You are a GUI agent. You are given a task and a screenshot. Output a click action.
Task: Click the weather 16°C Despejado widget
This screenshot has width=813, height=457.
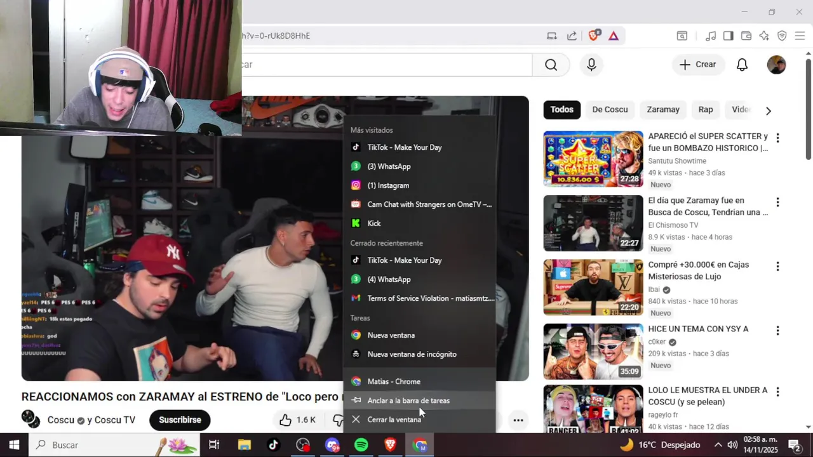tap(660, 445)
